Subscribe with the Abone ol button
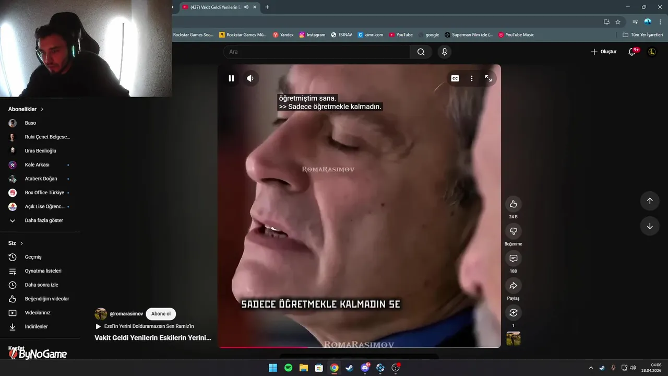The height and width of the screenshot is (376, 668). pyautogui.click(x=161, y=314)
